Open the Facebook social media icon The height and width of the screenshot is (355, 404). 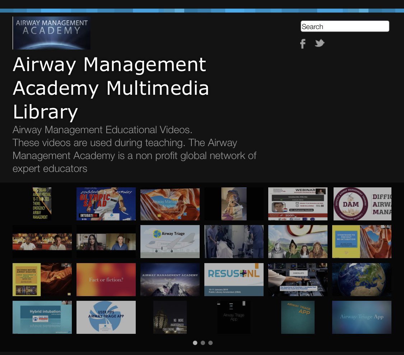[303, 43]
